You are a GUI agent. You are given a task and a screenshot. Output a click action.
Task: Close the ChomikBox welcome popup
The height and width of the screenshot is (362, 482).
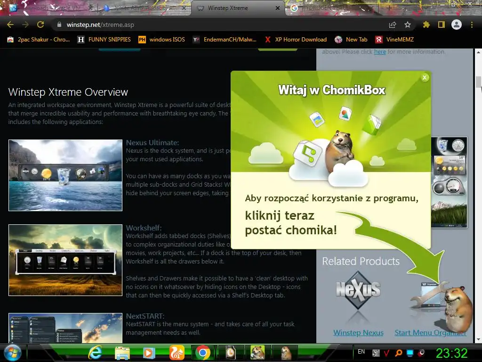click(425, 78)
